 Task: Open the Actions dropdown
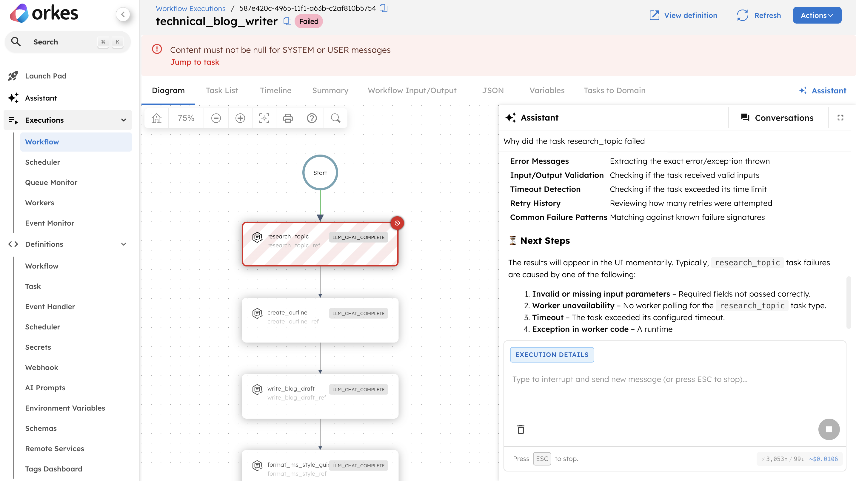coord(817,15)
